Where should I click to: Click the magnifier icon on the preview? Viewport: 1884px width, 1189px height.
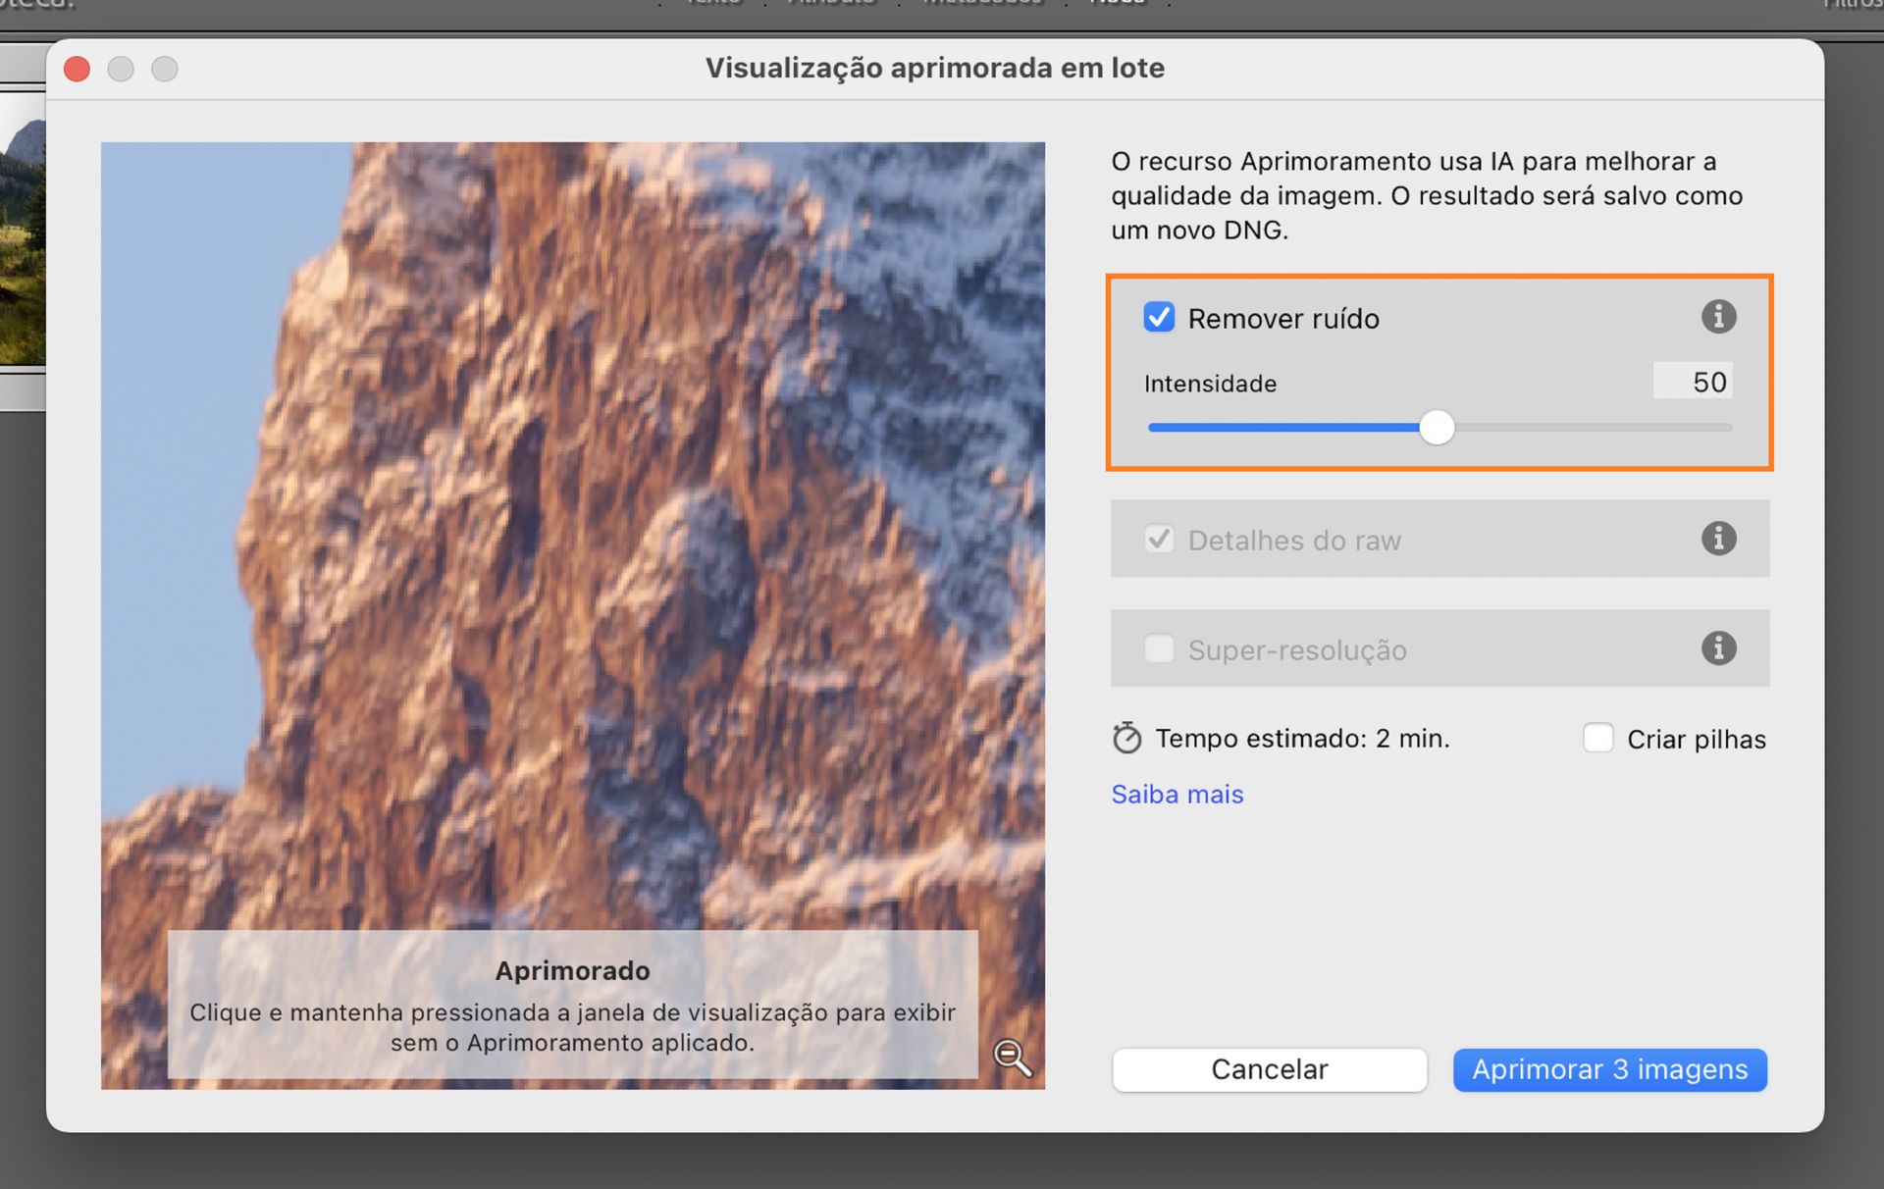tap(1013, 1058)
